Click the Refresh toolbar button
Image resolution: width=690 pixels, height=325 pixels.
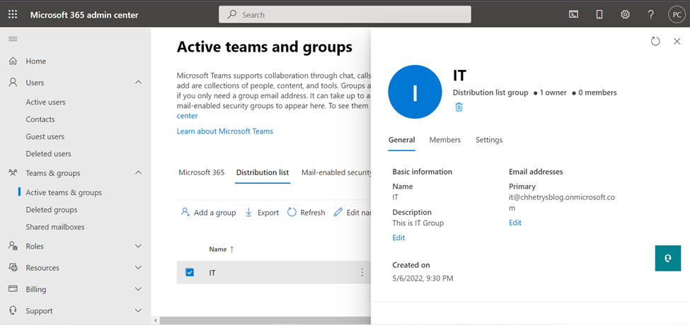[x=306, y=213]
